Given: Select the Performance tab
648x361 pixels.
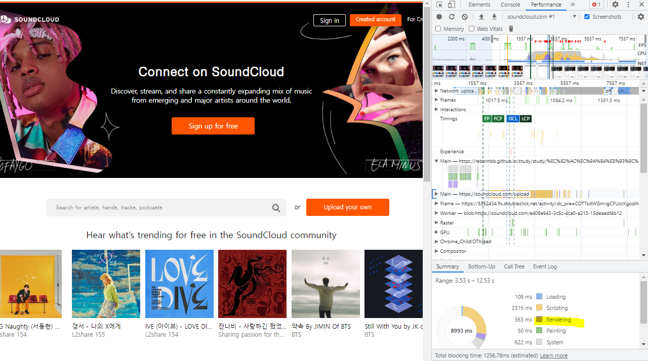Looking at the screenshot, I should (x=546, y=5).
